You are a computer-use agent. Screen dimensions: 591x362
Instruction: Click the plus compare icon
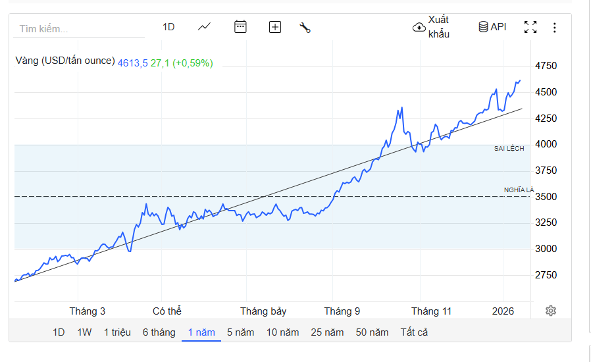tap(275, 27)
